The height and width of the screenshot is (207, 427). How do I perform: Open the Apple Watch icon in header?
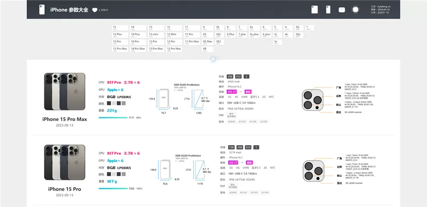pos(355,10)
